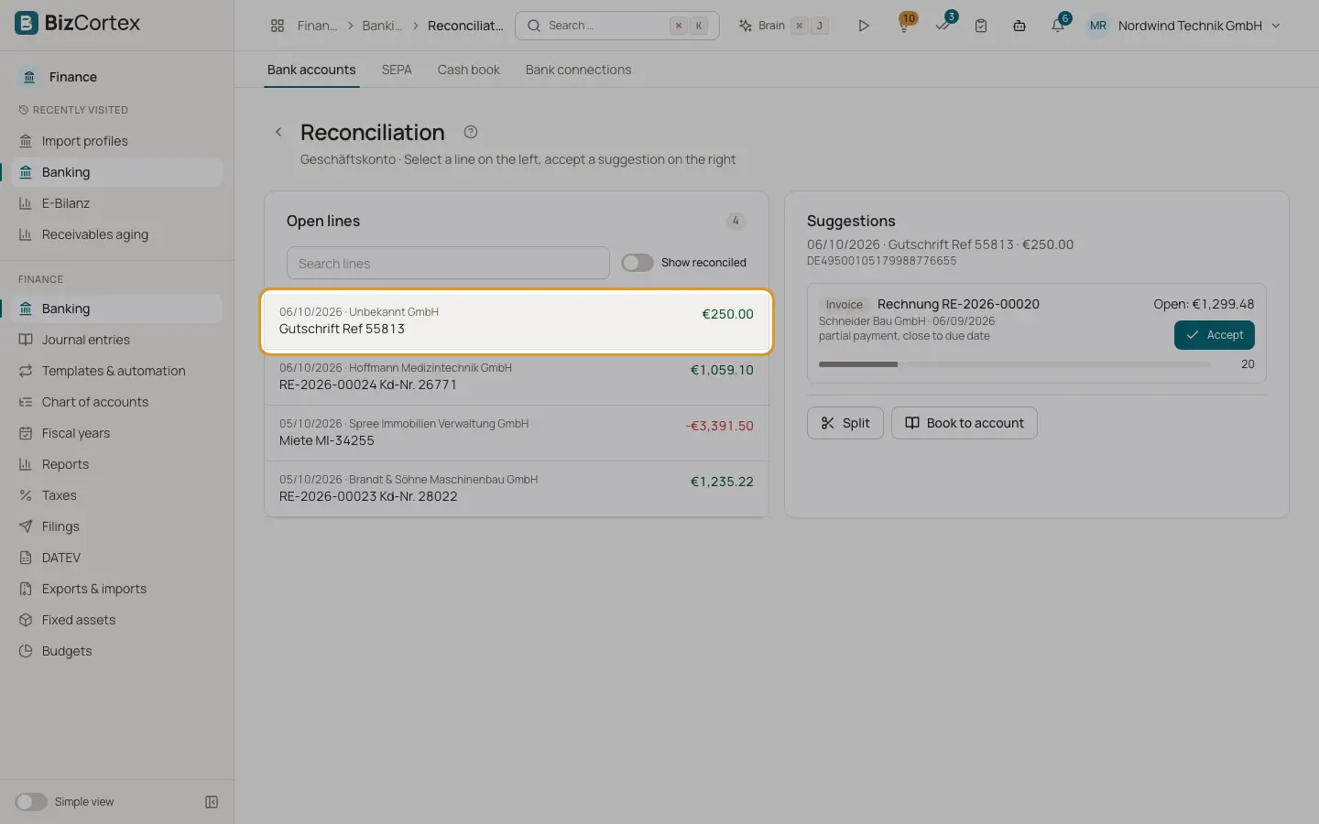Image resolution: width=1319 pixels, height=824 pixels.
Task: Click the Banki... breadcrumb link
Action: coord(382,26)
